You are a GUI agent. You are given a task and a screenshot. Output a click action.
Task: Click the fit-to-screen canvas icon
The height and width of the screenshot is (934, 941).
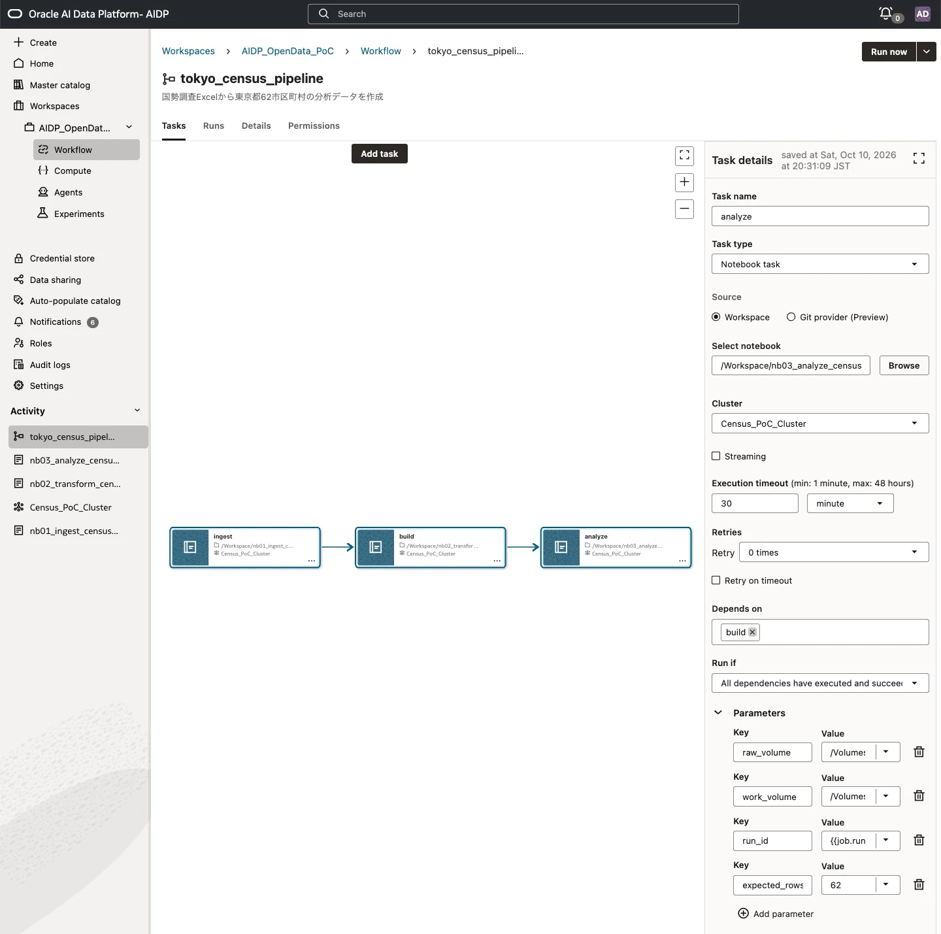(684, 156)
